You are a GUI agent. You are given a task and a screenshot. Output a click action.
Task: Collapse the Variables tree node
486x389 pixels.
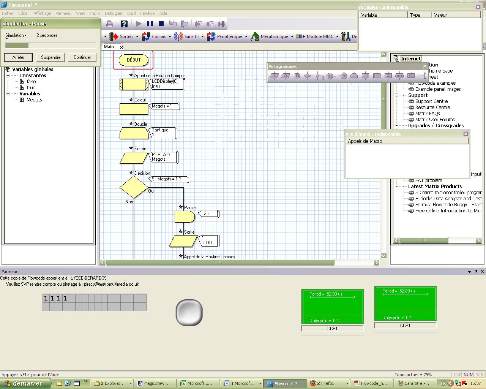coord(8,94)
